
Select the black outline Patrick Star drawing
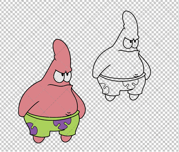(x=122, y=56)
